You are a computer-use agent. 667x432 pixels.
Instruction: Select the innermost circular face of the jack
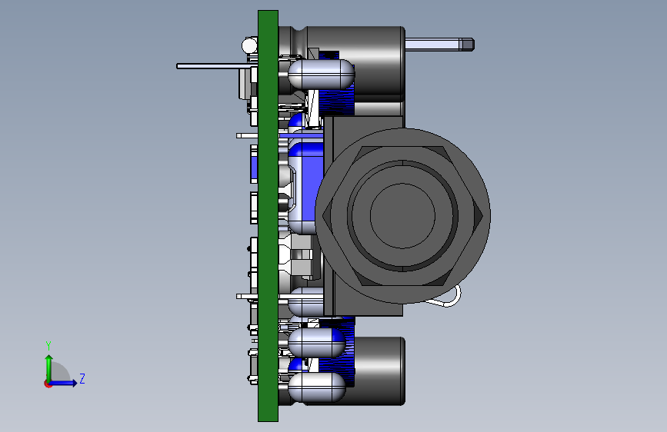coord(402,216)
